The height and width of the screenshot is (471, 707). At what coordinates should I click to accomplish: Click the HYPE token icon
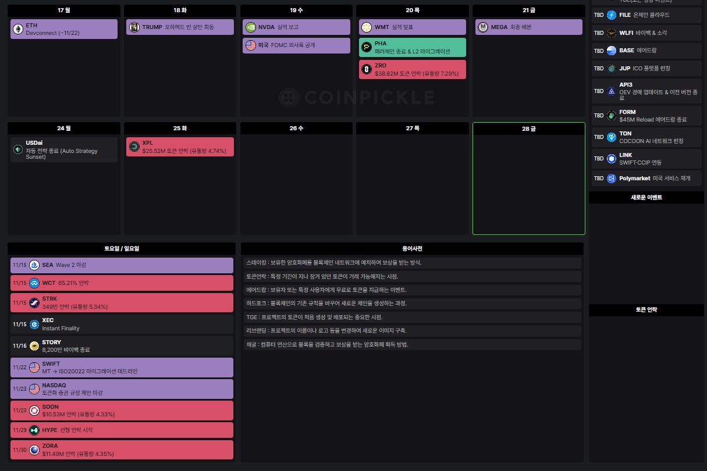[x=34, y=430]
